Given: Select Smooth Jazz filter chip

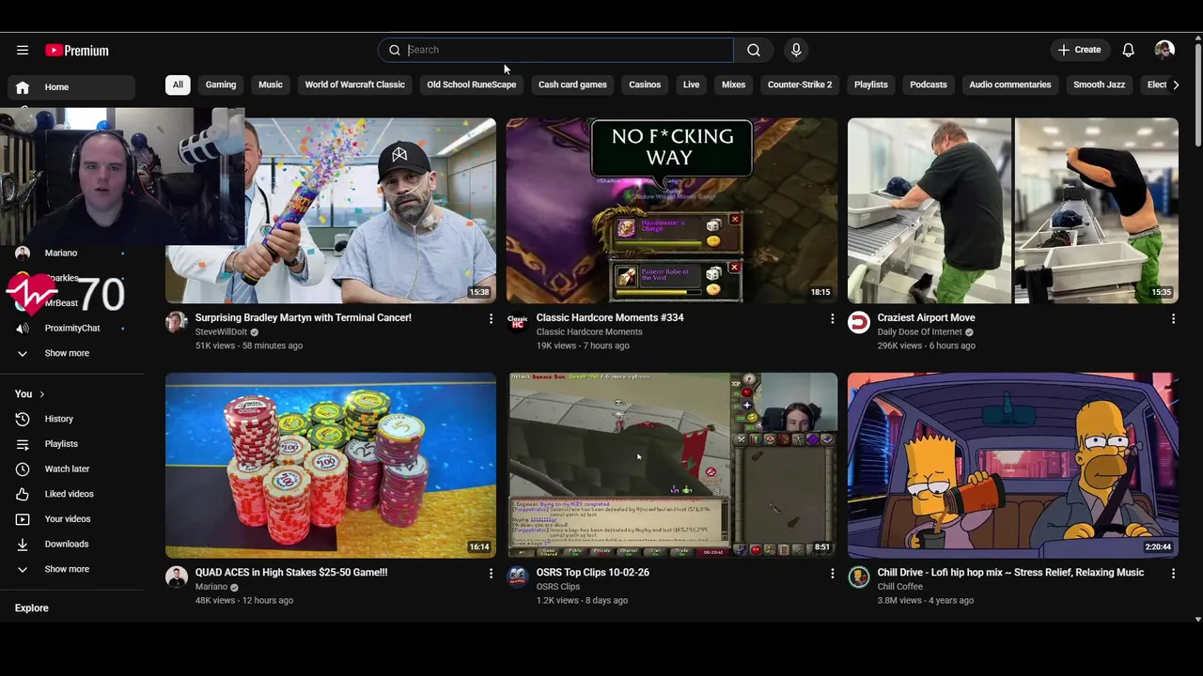Looking at the screenshot, I should 1099,84.
